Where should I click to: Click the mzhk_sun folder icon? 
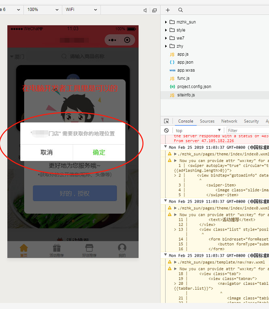[x=172, y=22]
